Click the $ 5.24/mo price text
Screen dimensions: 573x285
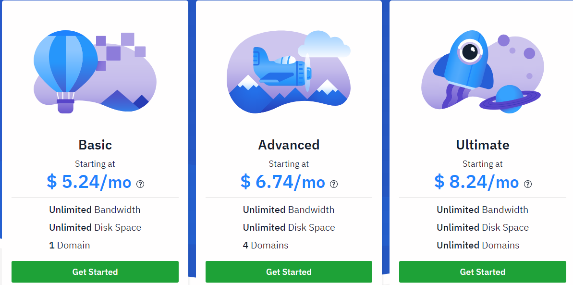pos(89,182)
